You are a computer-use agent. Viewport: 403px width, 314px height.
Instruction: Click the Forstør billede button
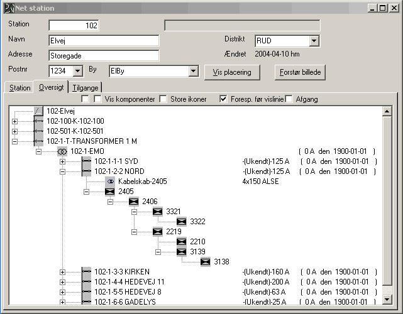pyautogui.click(x=300, y=72)
